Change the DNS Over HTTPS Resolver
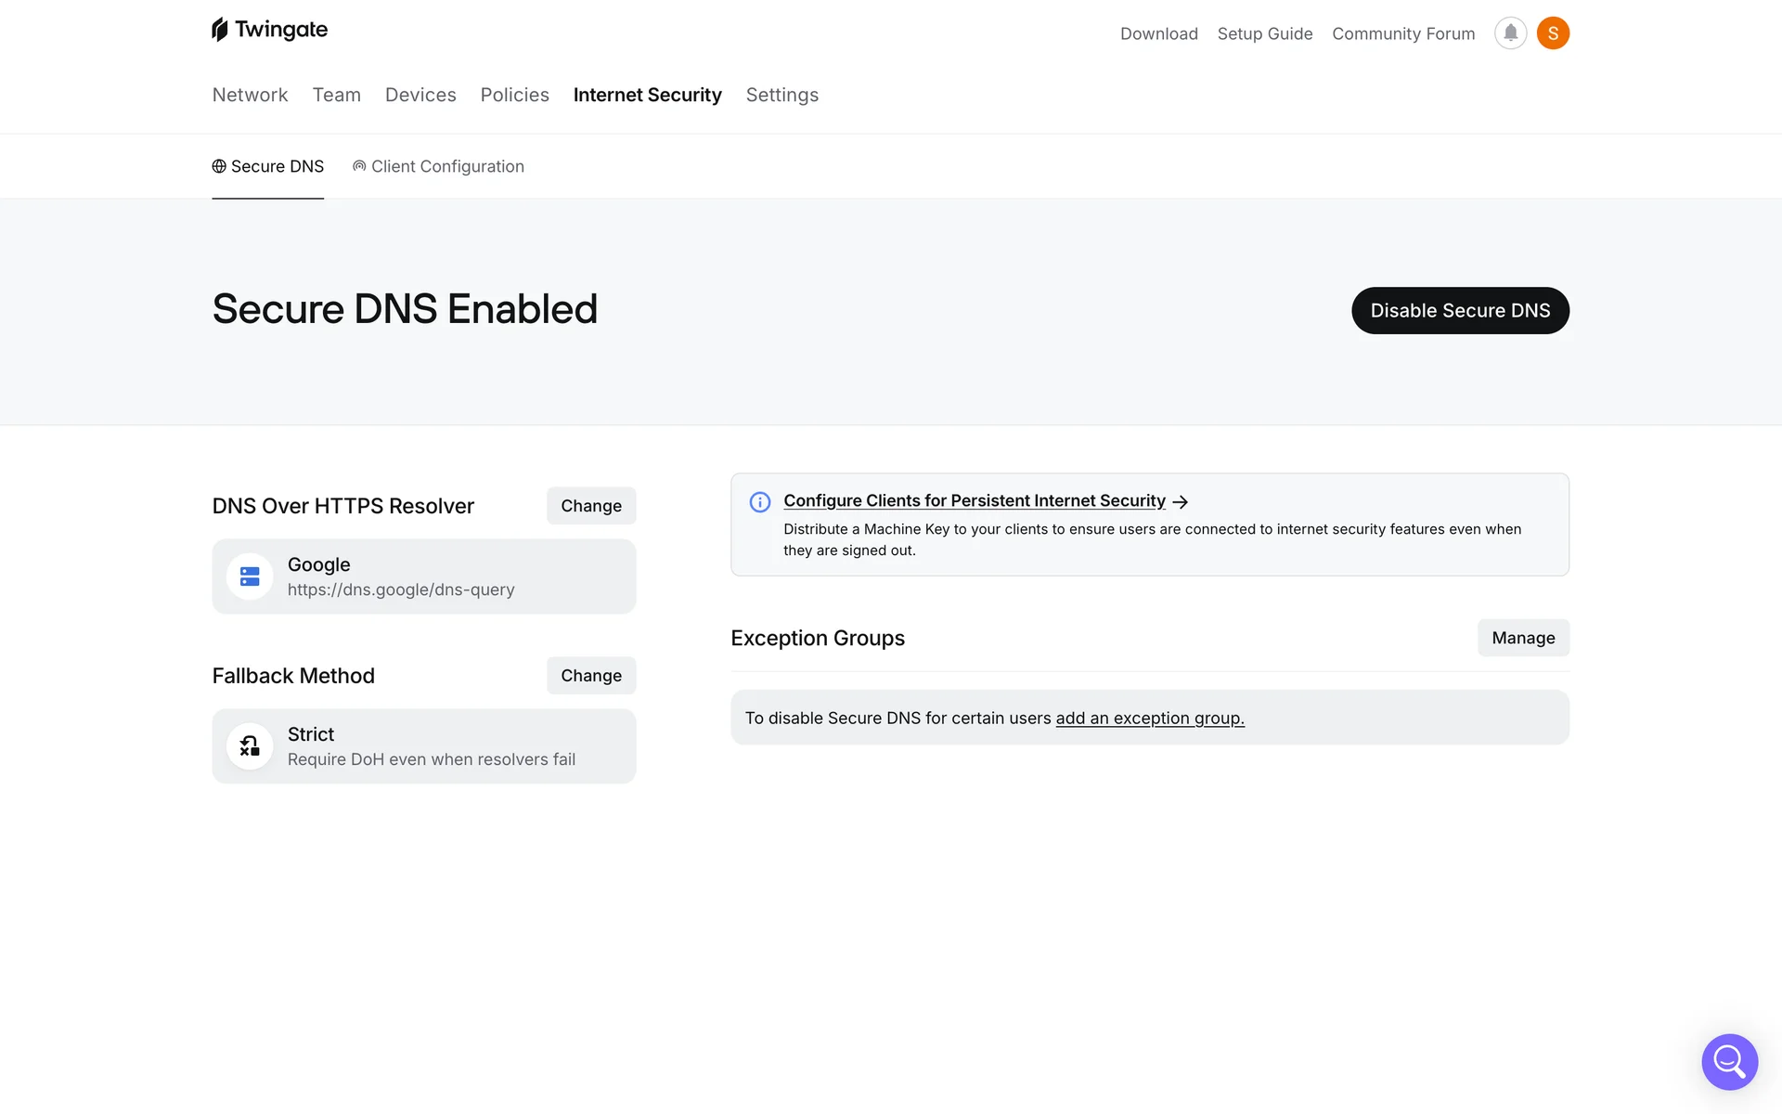Viewport: 1782px width, 1114px height. (590, 506)
